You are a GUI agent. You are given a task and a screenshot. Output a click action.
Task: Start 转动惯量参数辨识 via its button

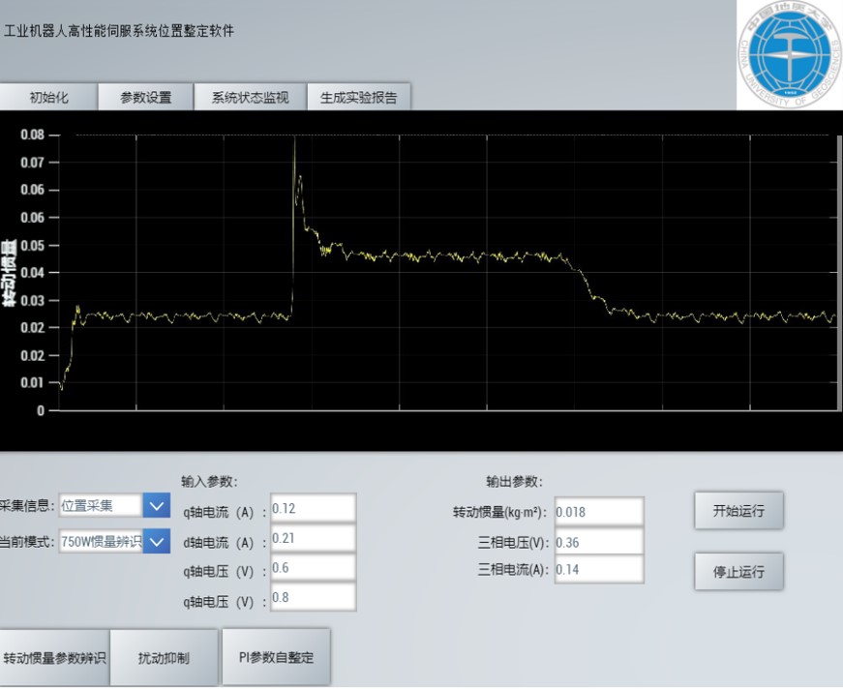pos(54,658)
